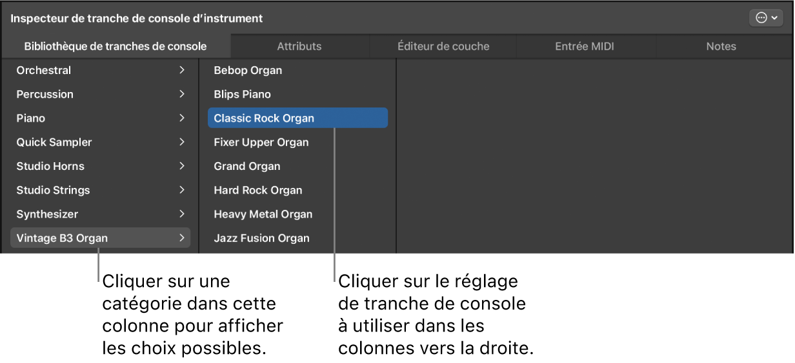Screen dimensions: 795x363
Task: Select the Entrée MIDI tab
Action: [585, 46]
